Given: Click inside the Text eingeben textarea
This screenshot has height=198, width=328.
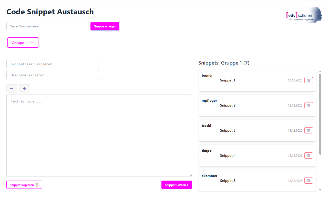Looking at the screenshot, I should point(99,135).
